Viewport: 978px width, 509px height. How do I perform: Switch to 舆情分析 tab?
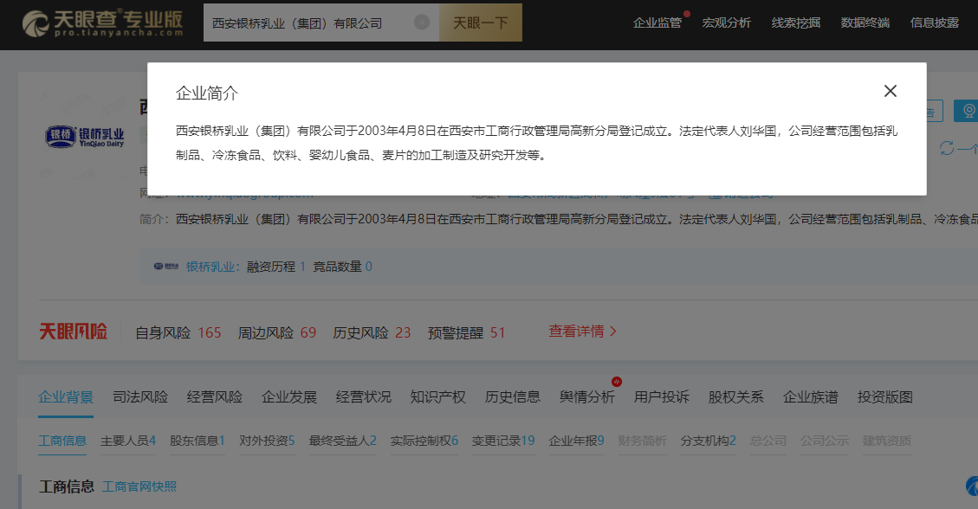point(587,396)
